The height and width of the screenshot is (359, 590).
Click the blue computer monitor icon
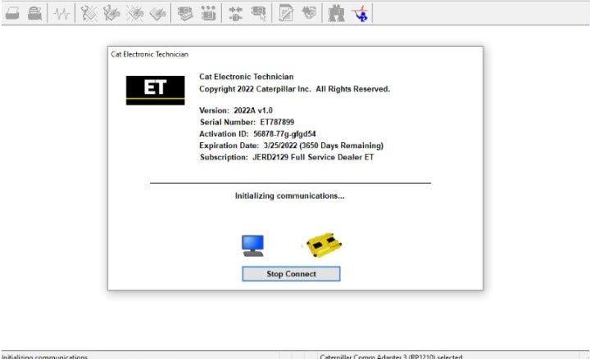point(252,246)
